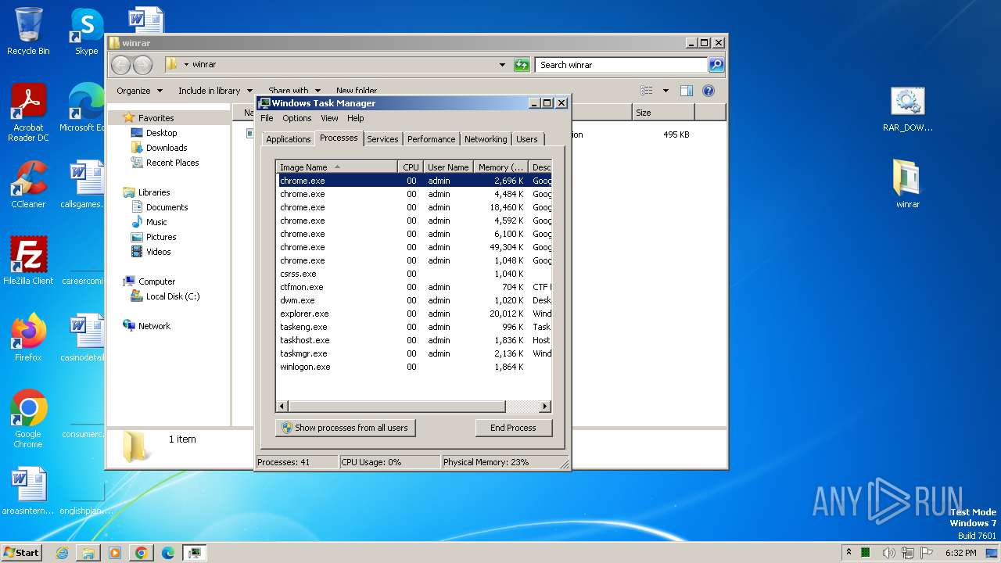Select Desktop in Explorer Favorites
Screen dimensions: 1001x563
click(x=161, y=133)
